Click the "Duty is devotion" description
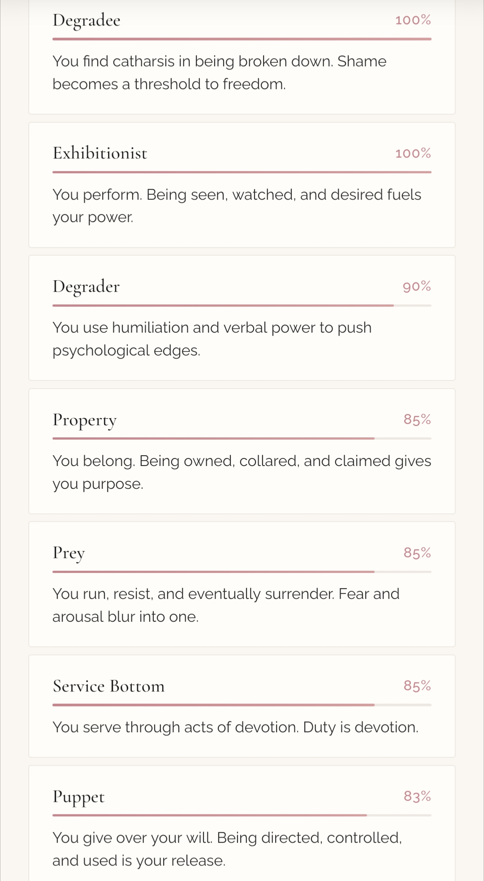This screenshot has width=484, height=881. (x=235, y=727)
